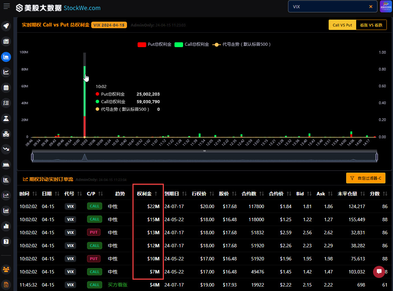Sort table by 到期日 column arrows
The width and height of the screenshot is (393, 291).
184,194
